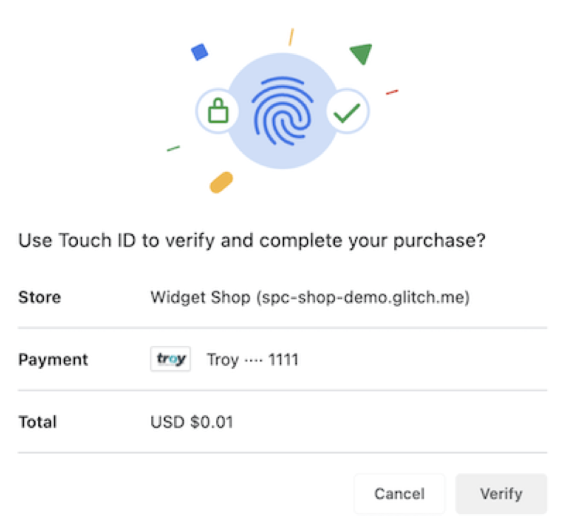The height and width of the screenshot is (525, 582).
Task: Click the large light-blue fingerprint circle
Action: pos(283,111)
